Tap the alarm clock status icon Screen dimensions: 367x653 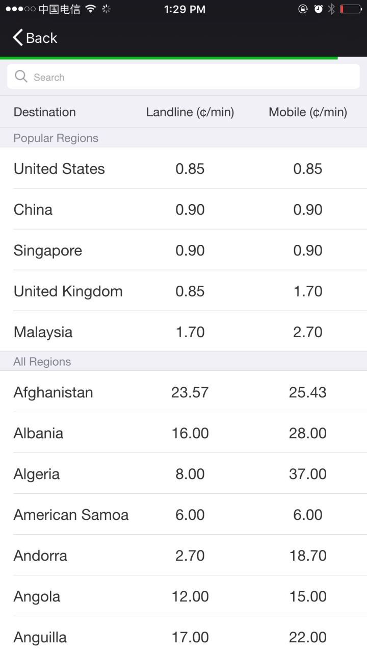pyautogui.click(x=318, y=9)
